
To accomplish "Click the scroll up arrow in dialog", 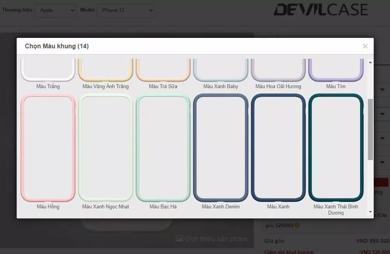I will point(370,62).
